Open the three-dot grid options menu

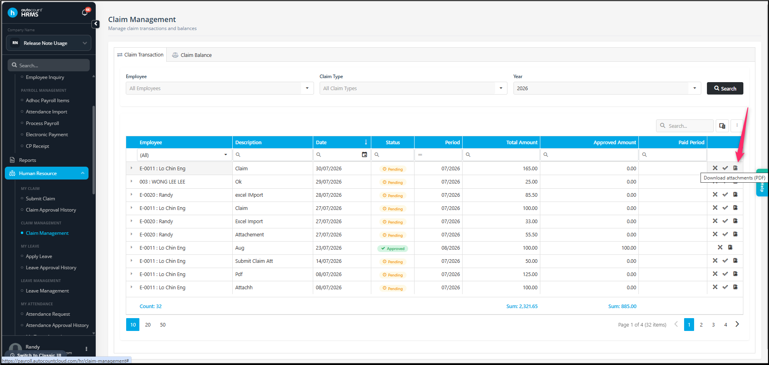coord(737,126)
